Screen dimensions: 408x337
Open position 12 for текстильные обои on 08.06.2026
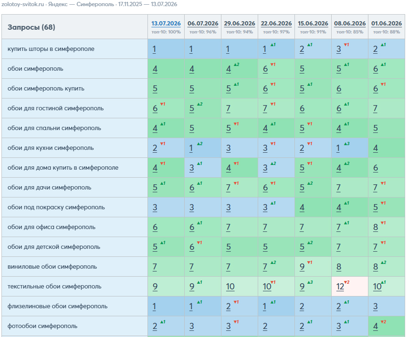click(340, 287)
